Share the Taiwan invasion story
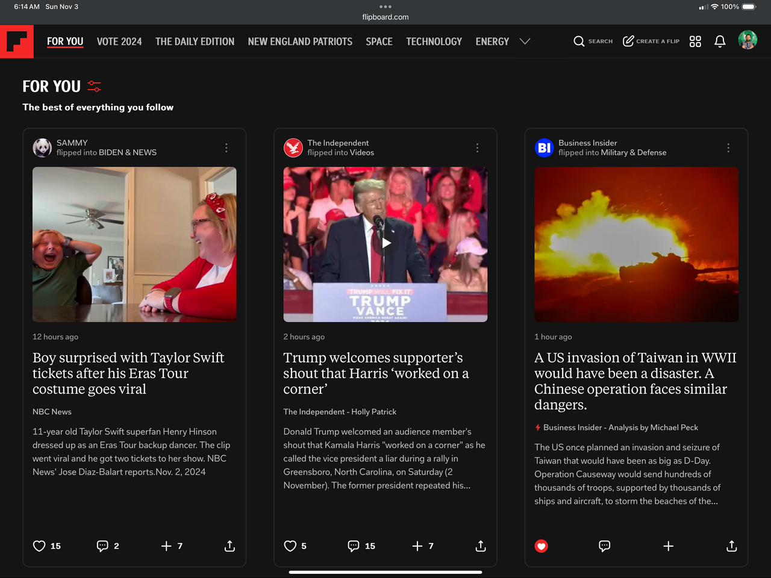This screenshot has height=578, width=771. (x=732, y=546)
